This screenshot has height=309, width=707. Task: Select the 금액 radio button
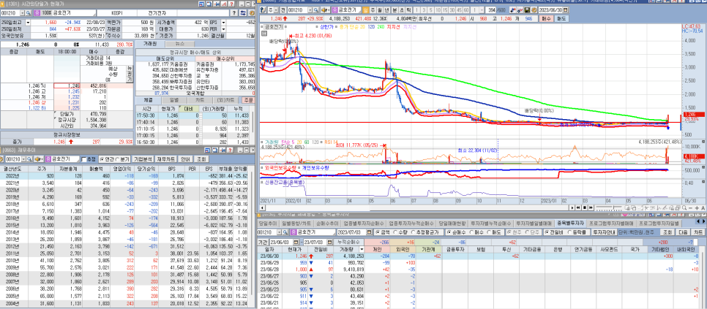[x=378, y=232]
